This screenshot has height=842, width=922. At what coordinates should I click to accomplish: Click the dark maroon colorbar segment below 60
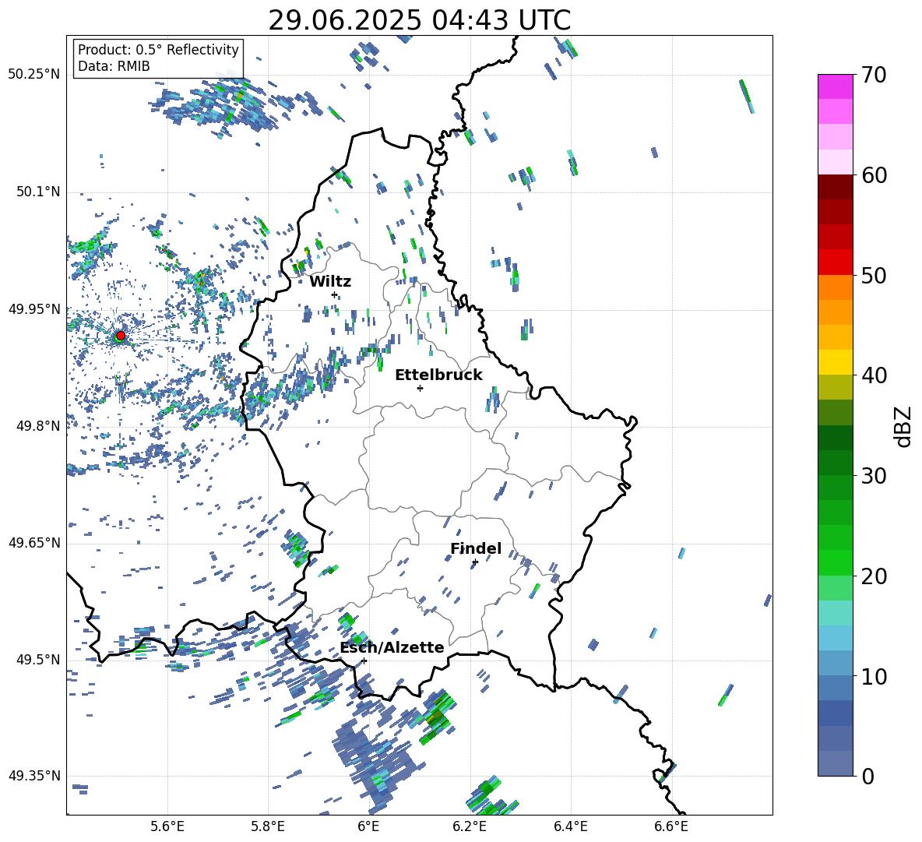(x=835, y=187)
